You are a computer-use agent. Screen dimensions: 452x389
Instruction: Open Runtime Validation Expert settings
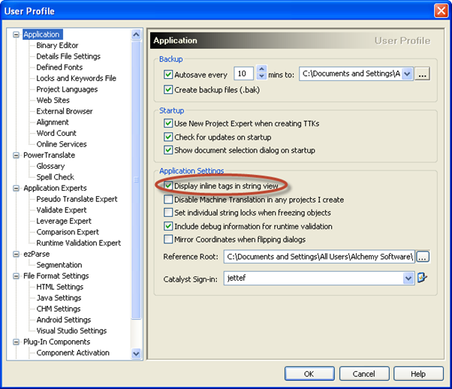point(78,243)
